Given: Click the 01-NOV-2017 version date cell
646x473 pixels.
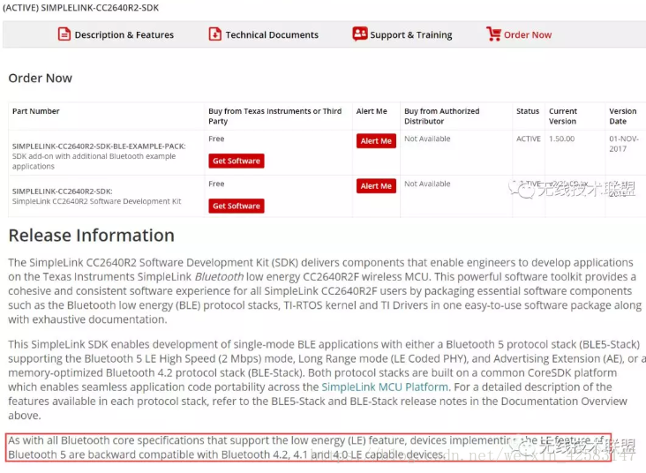Looking at the screenshot, I should 624,144.
